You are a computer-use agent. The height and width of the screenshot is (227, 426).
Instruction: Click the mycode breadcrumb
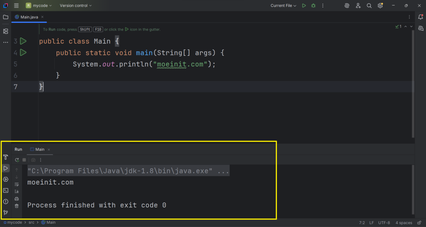(12, 222)
